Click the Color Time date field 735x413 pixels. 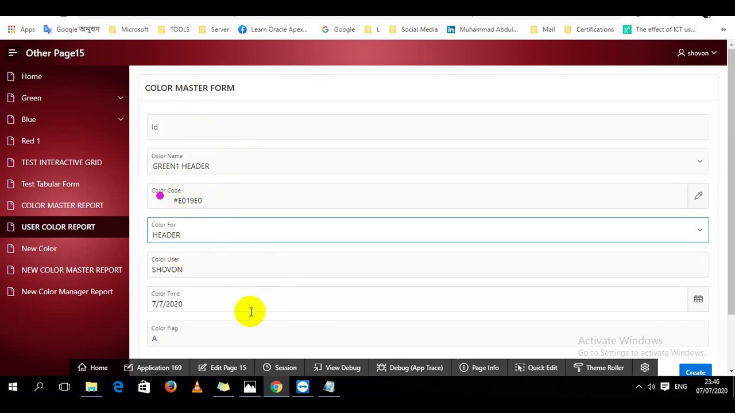pos(417,299)
